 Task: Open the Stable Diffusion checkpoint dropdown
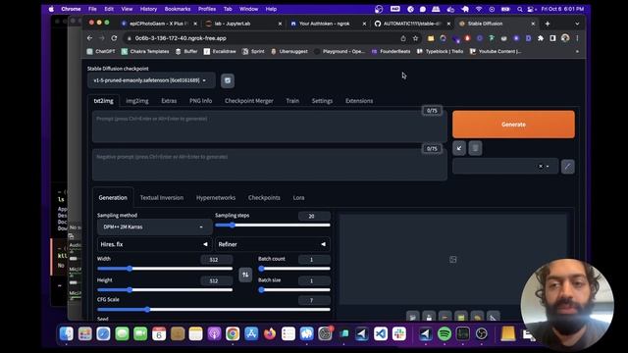point(151,80)
